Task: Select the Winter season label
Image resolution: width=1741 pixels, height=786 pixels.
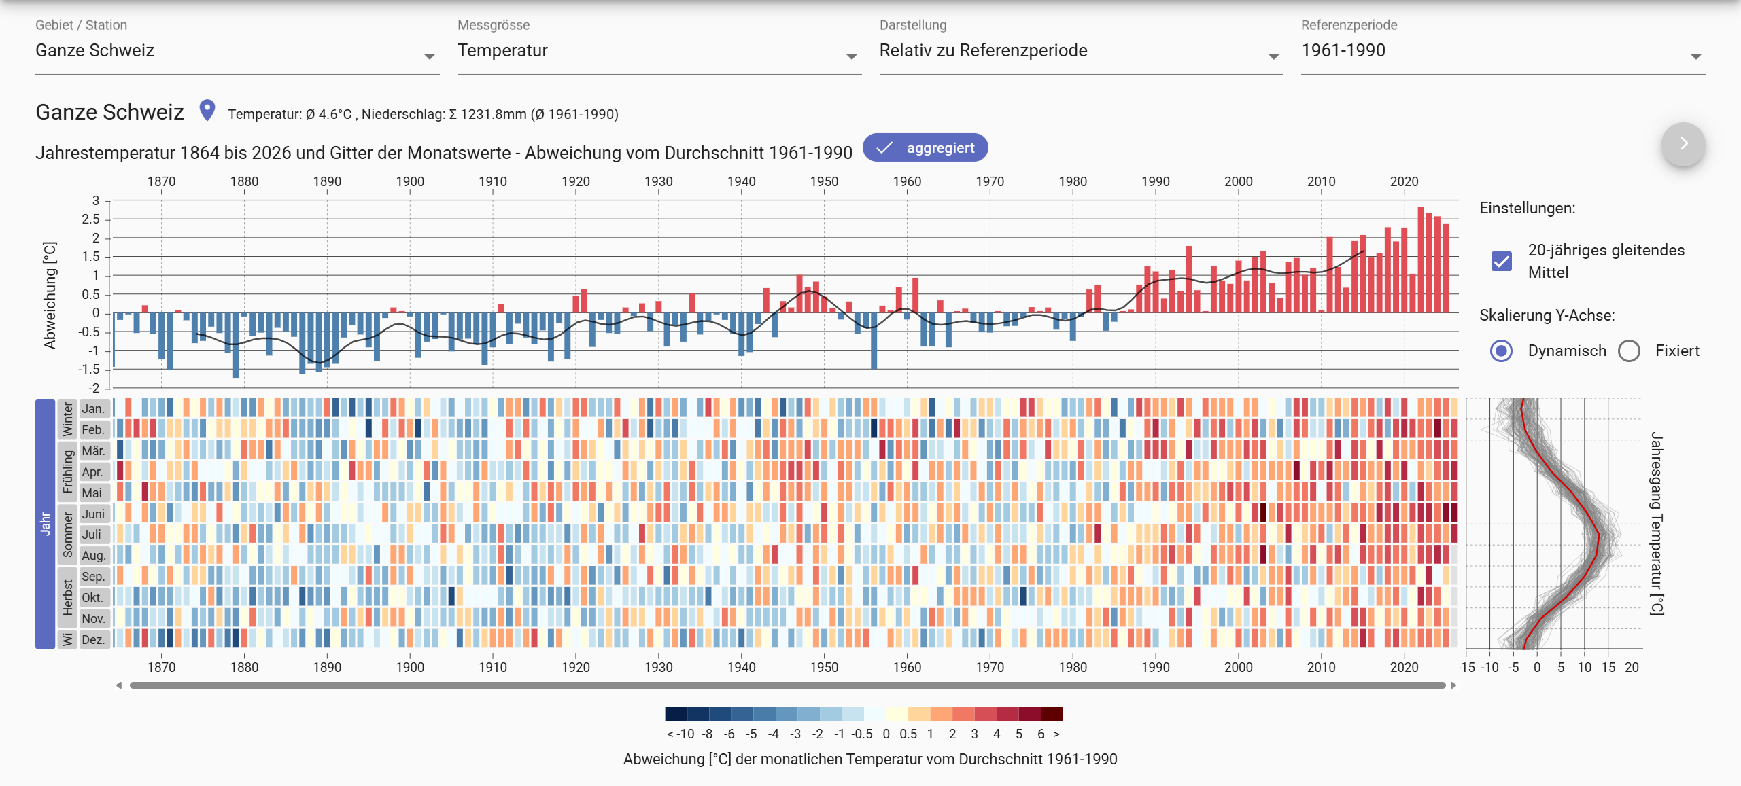Action: (x=67, y=419)
